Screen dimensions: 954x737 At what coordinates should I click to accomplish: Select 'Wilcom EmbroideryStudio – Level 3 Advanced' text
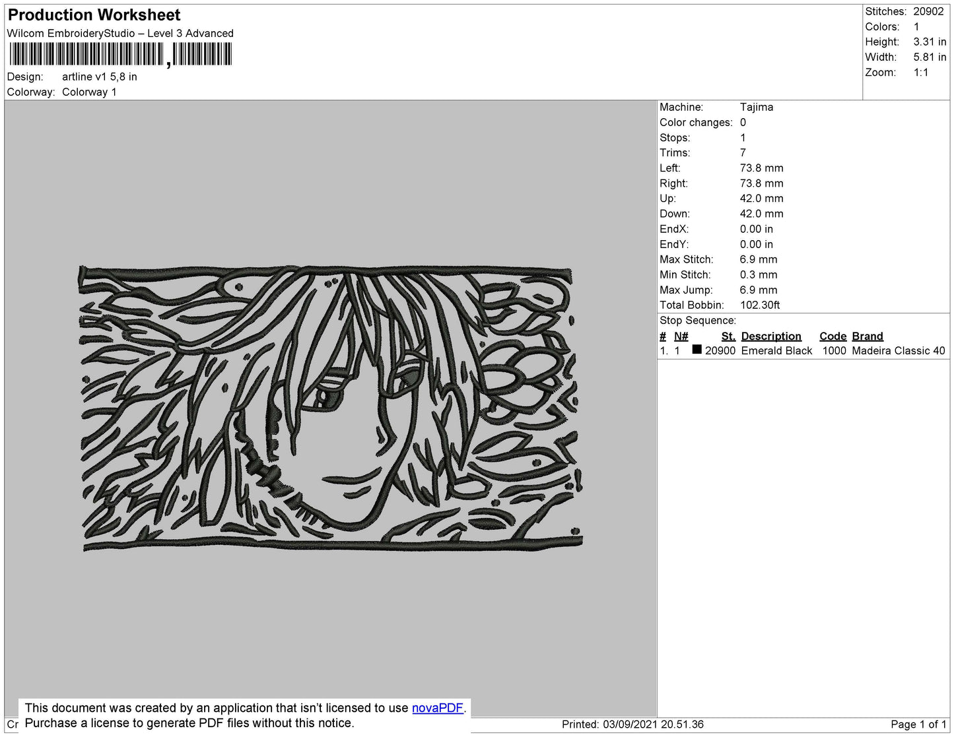pos(120,34)
